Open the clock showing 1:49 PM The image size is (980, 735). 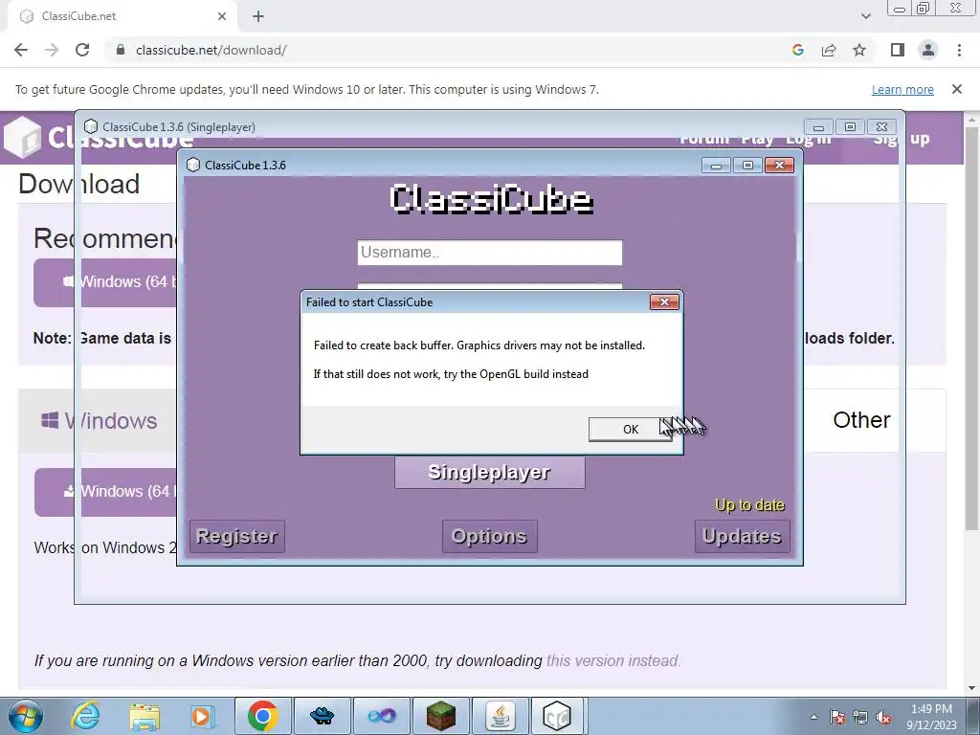tap(932, 717)
